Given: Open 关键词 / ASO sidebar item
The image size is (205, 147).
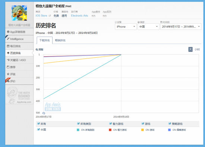Looking at the screenshot, I should coord(19,60).
